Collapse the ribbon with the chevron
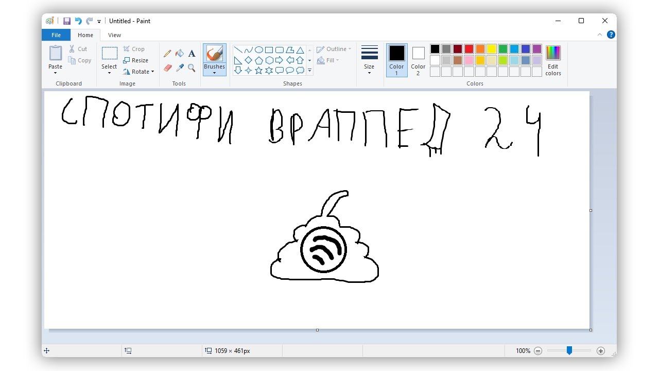Viewport: 659px width, 371px height. point(600,35)
